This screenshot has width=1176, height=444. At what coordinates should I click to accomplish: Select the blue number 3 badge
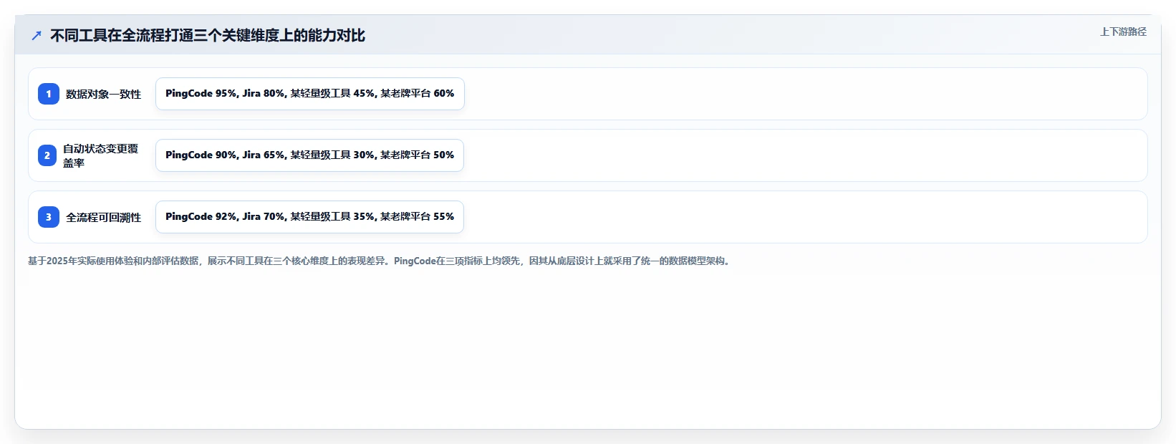coord(49,217)
